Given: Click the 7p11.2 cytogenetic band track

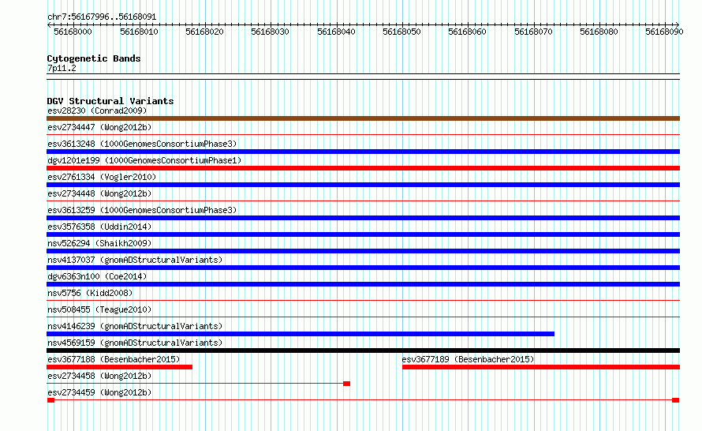Looking at the screenshot, I should [363, 77].
